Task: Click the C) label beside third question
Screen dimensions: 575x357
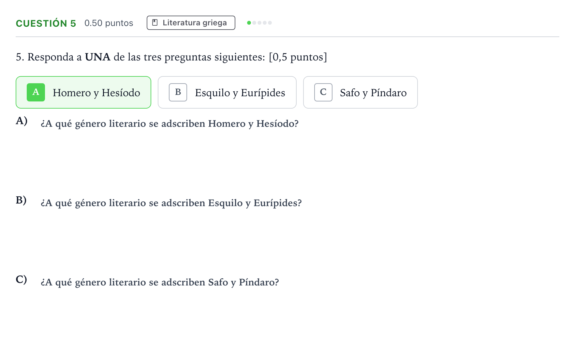Action: tap(22, 279)
